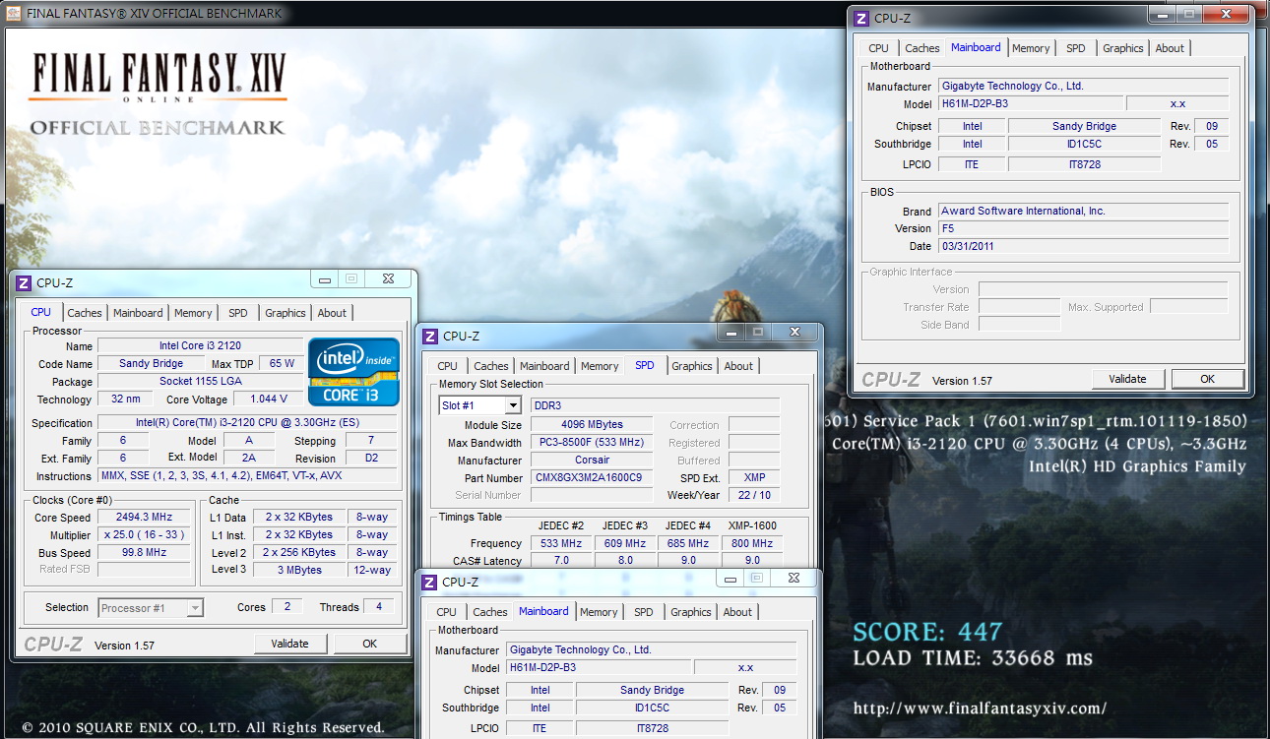Click the CPU-Z icon in the SPD window title bar

(x=430, y=337)
